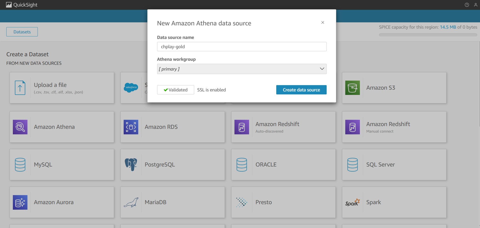Choose the Presto dotted icon
The width and height of the screenshot is (480, 228).
tap(242, 202)
